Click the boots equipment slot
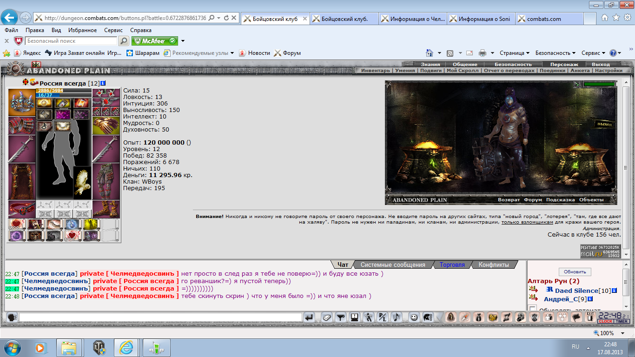Screen dimensions: 635x357 click(106, 209)
